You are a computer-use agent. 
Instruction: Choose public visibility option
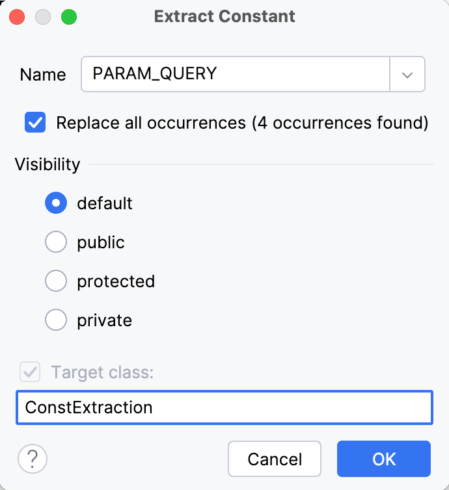56,242
